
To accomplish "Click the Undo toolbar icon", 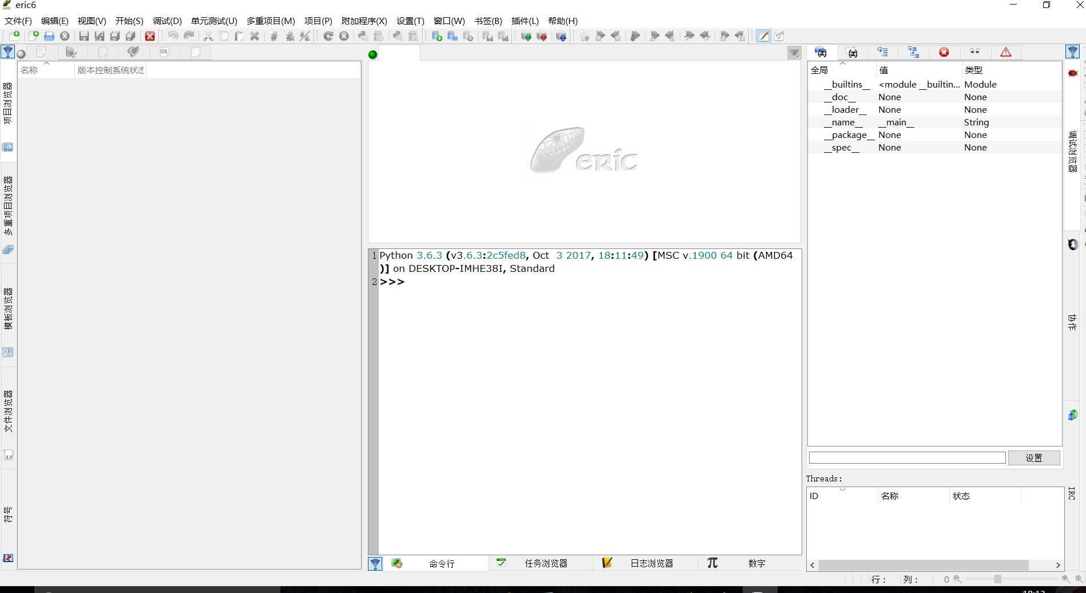I will tap(173, 36).
